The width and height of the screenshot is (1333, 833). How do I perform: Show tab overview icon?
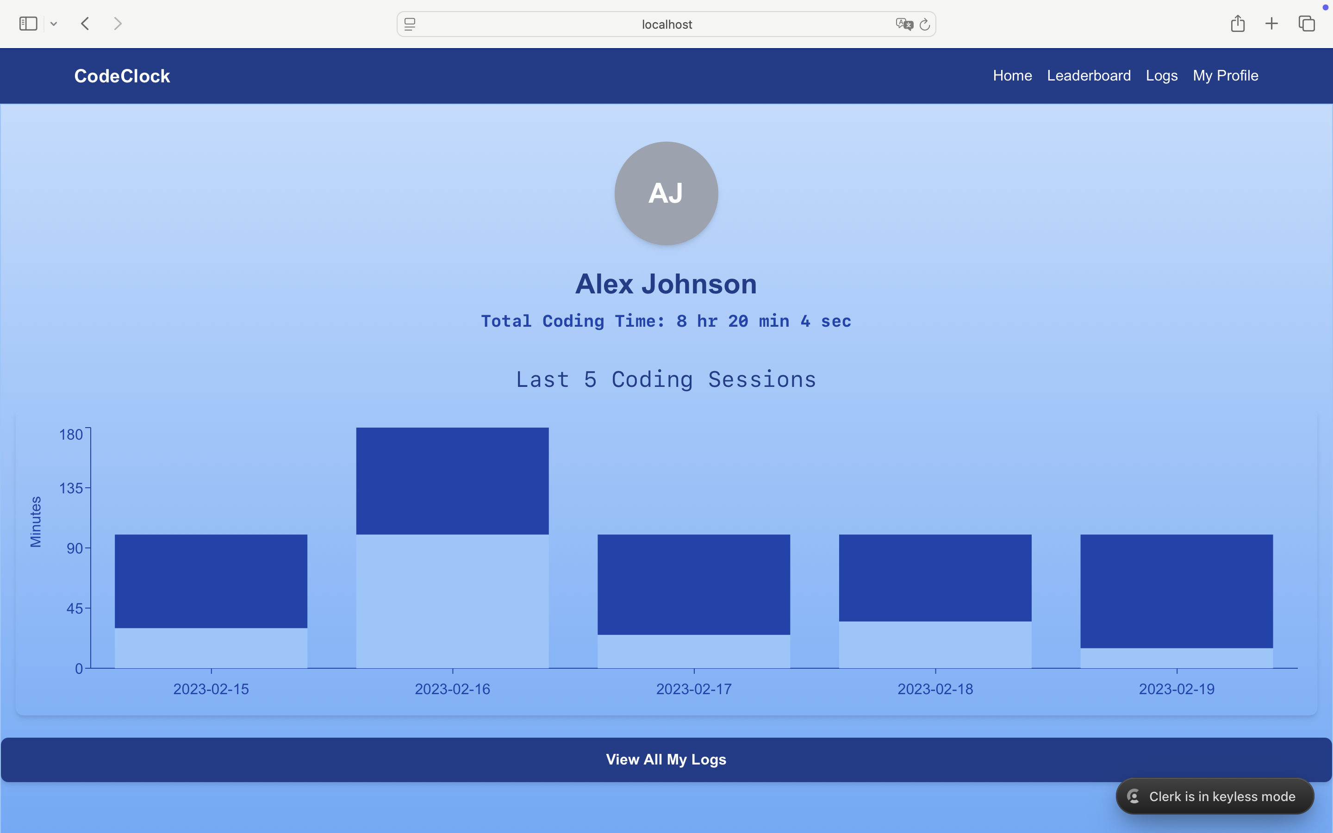1307,24
